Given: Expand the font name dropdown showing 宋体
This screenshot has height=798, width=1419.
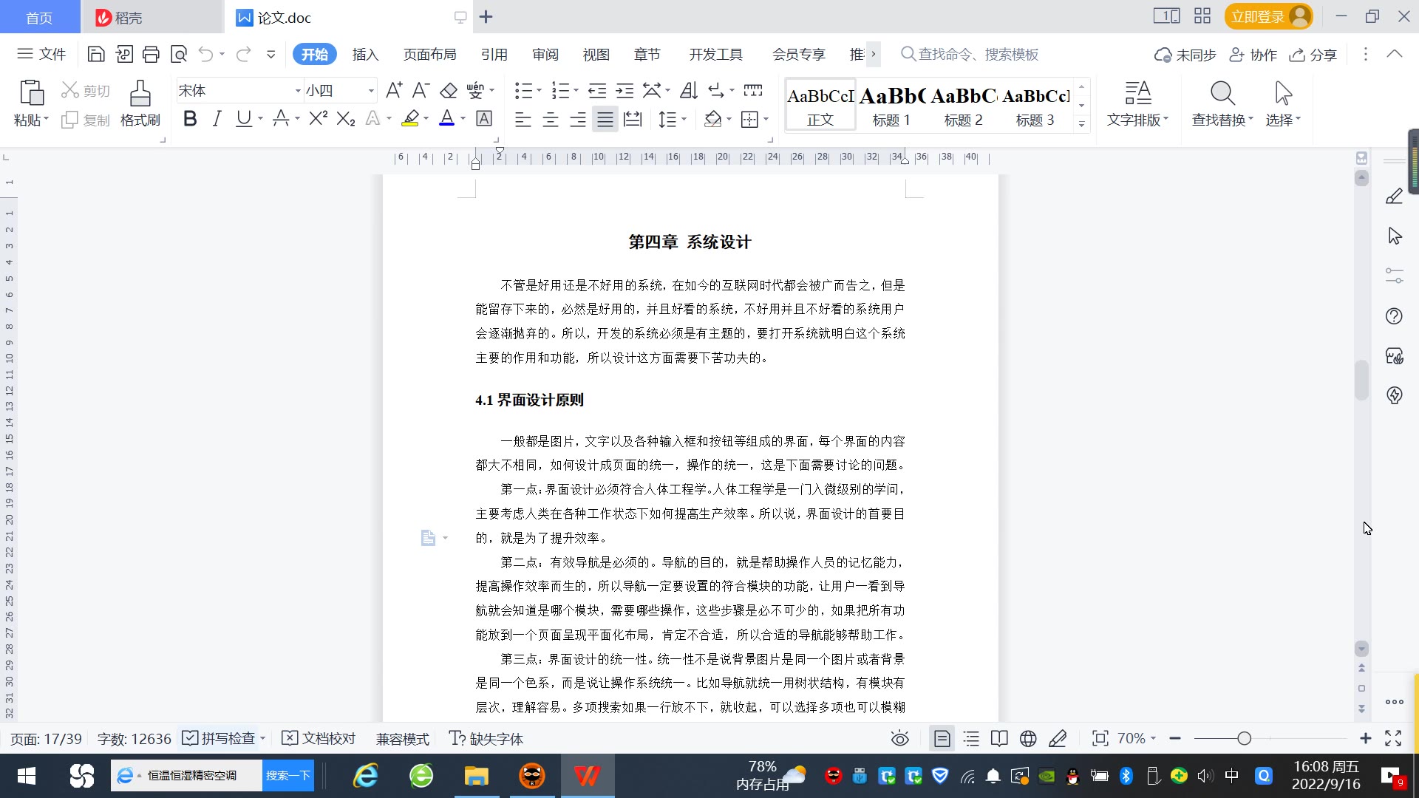Looking at the screenshot, I should click(298, 91).
